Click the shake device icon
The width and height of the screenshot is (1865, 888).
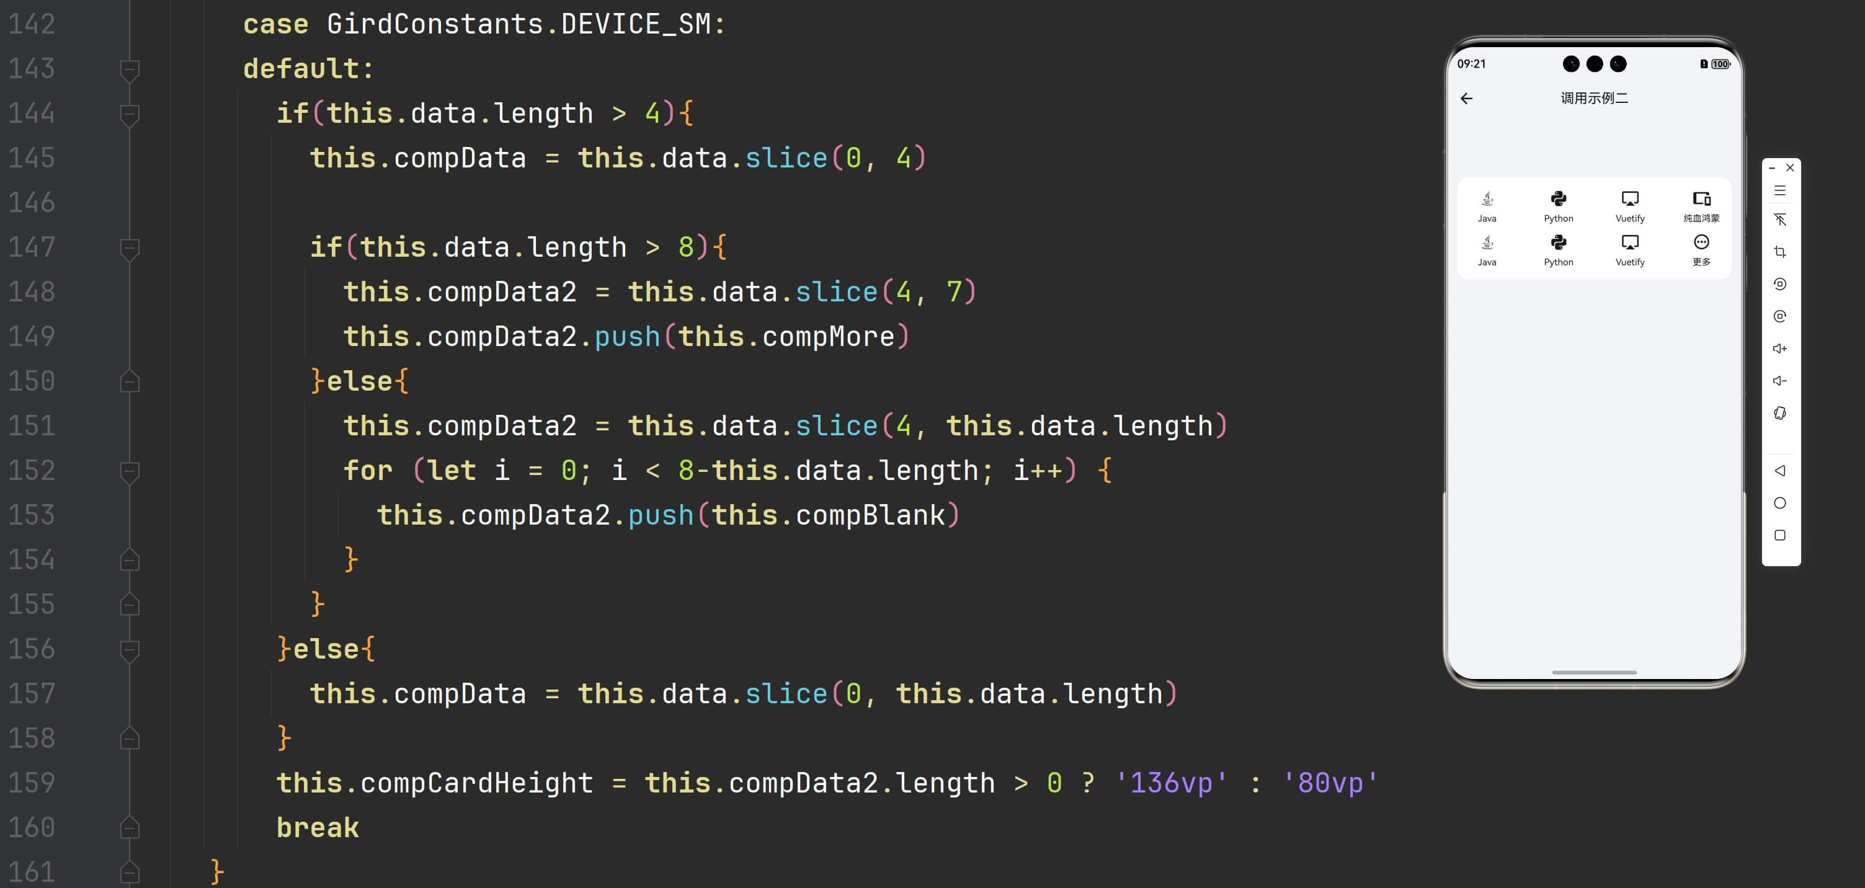click(1779, 412)
